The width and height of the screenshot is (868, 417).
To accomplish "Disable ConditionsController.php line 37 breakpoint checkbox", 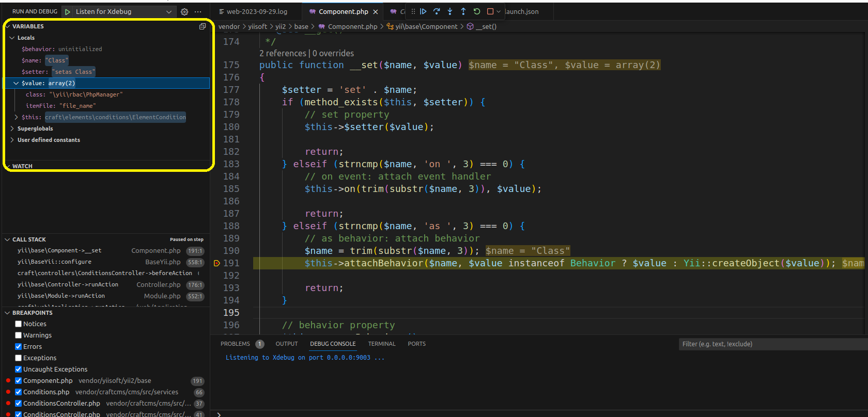I will (x=19, y=403).
